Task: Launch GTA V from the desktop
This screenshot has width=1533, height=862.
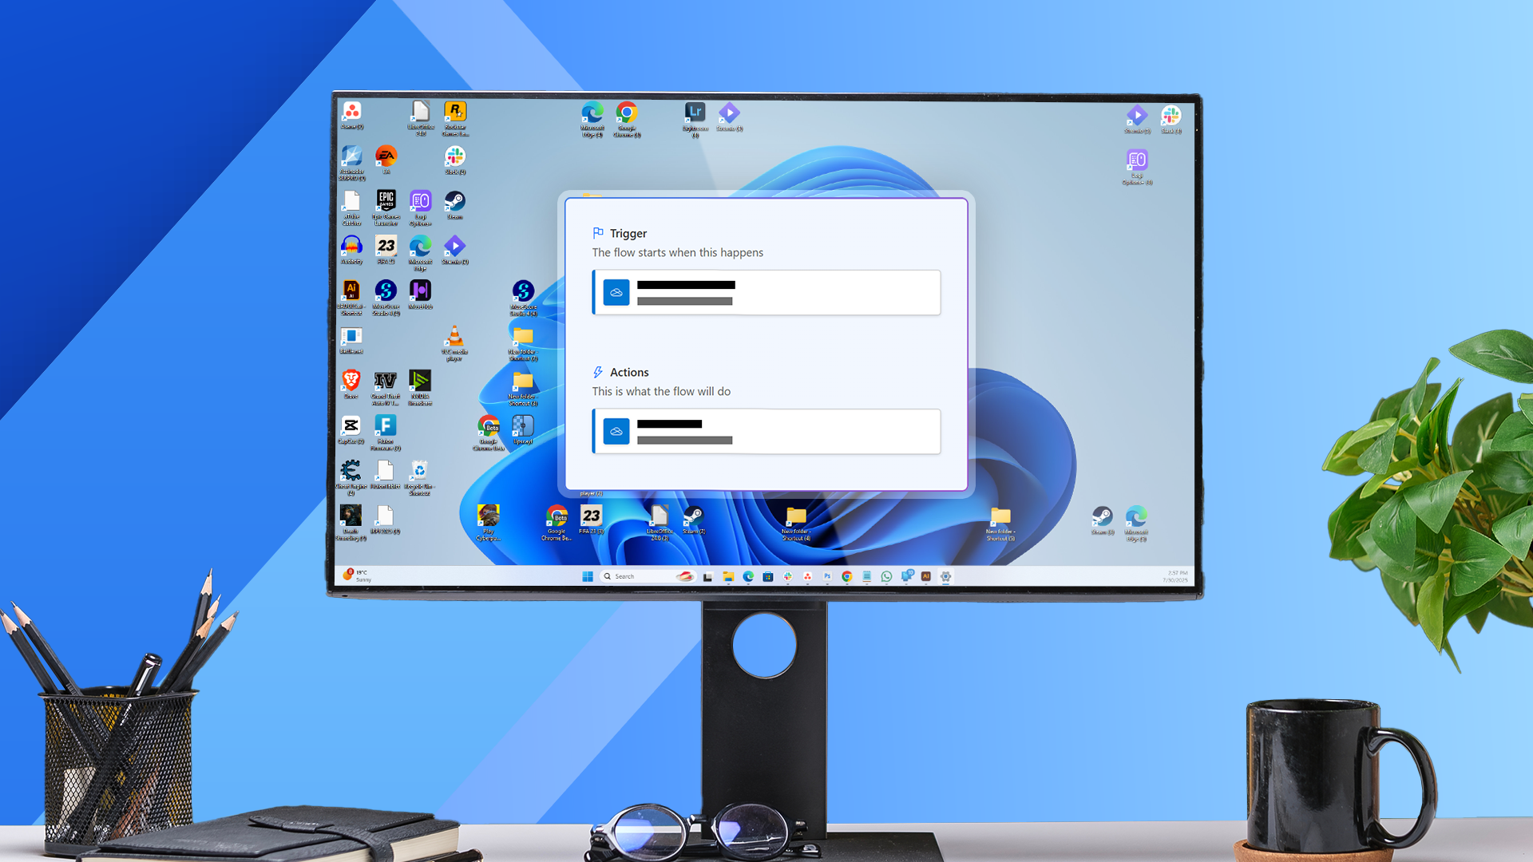Action: [x=386, y=380]
